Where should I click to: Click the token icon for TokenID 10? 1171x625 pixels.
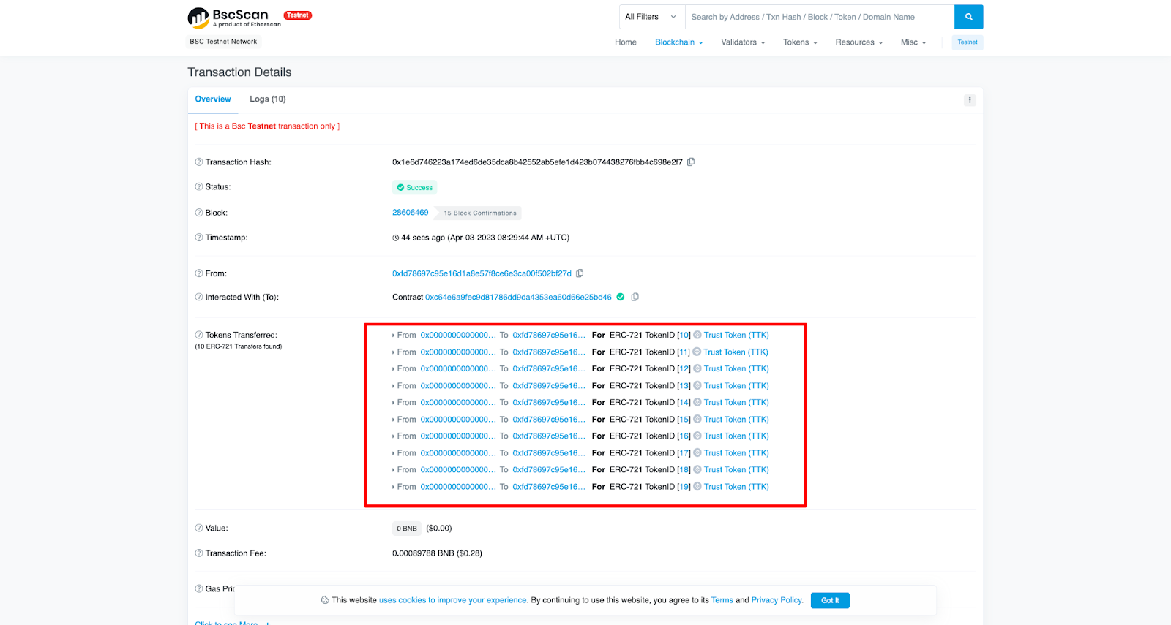point(697,336)
